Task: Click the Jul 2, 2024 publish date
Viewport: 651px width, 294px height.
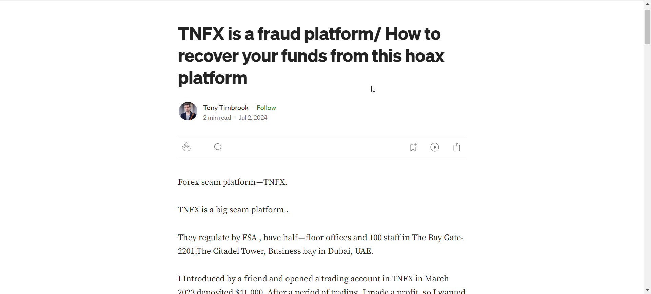Action: 253,118
